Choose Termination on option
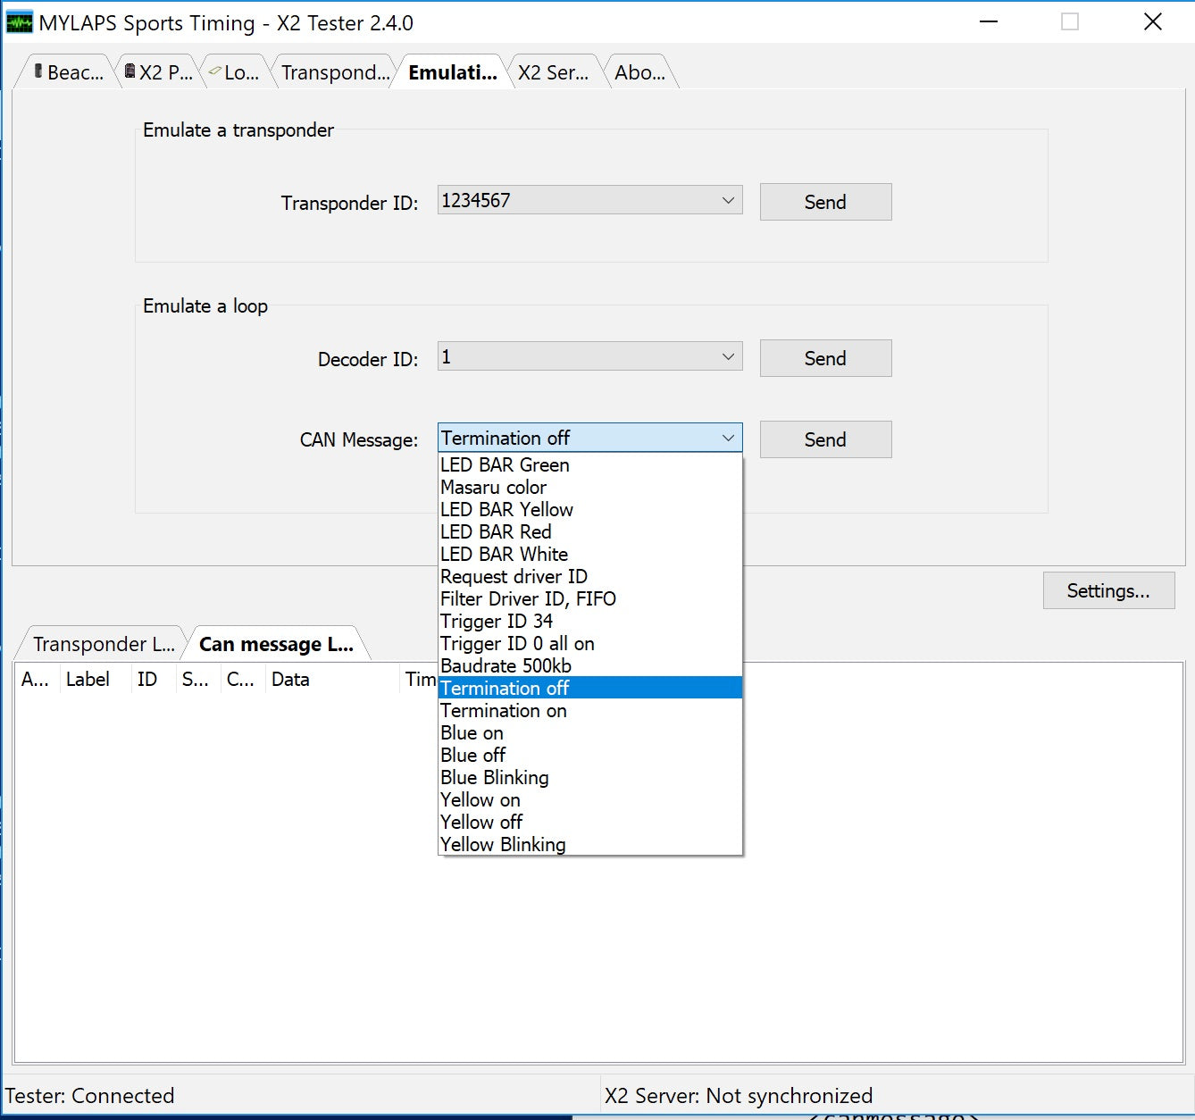The height and width of the screenshot is (1120, 1195). coord(503,710)
